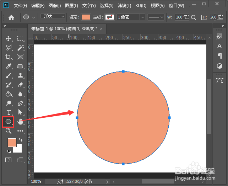Screen dimensions: 228x186
Task: Change screen mode button
Action: click(x=20, y=160)
